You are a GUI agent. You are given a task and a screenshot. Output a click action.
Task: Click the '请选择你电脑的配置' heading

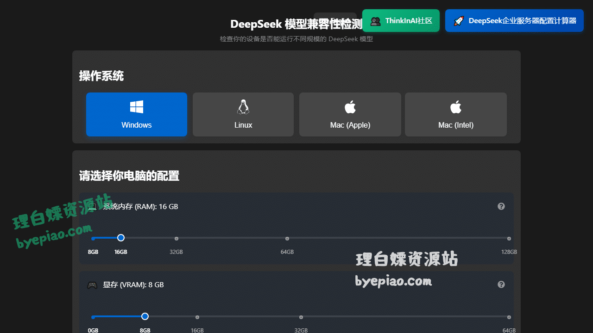coord(129,176)
